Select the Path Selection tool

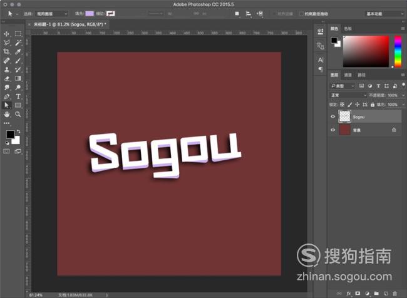[6, 105]
